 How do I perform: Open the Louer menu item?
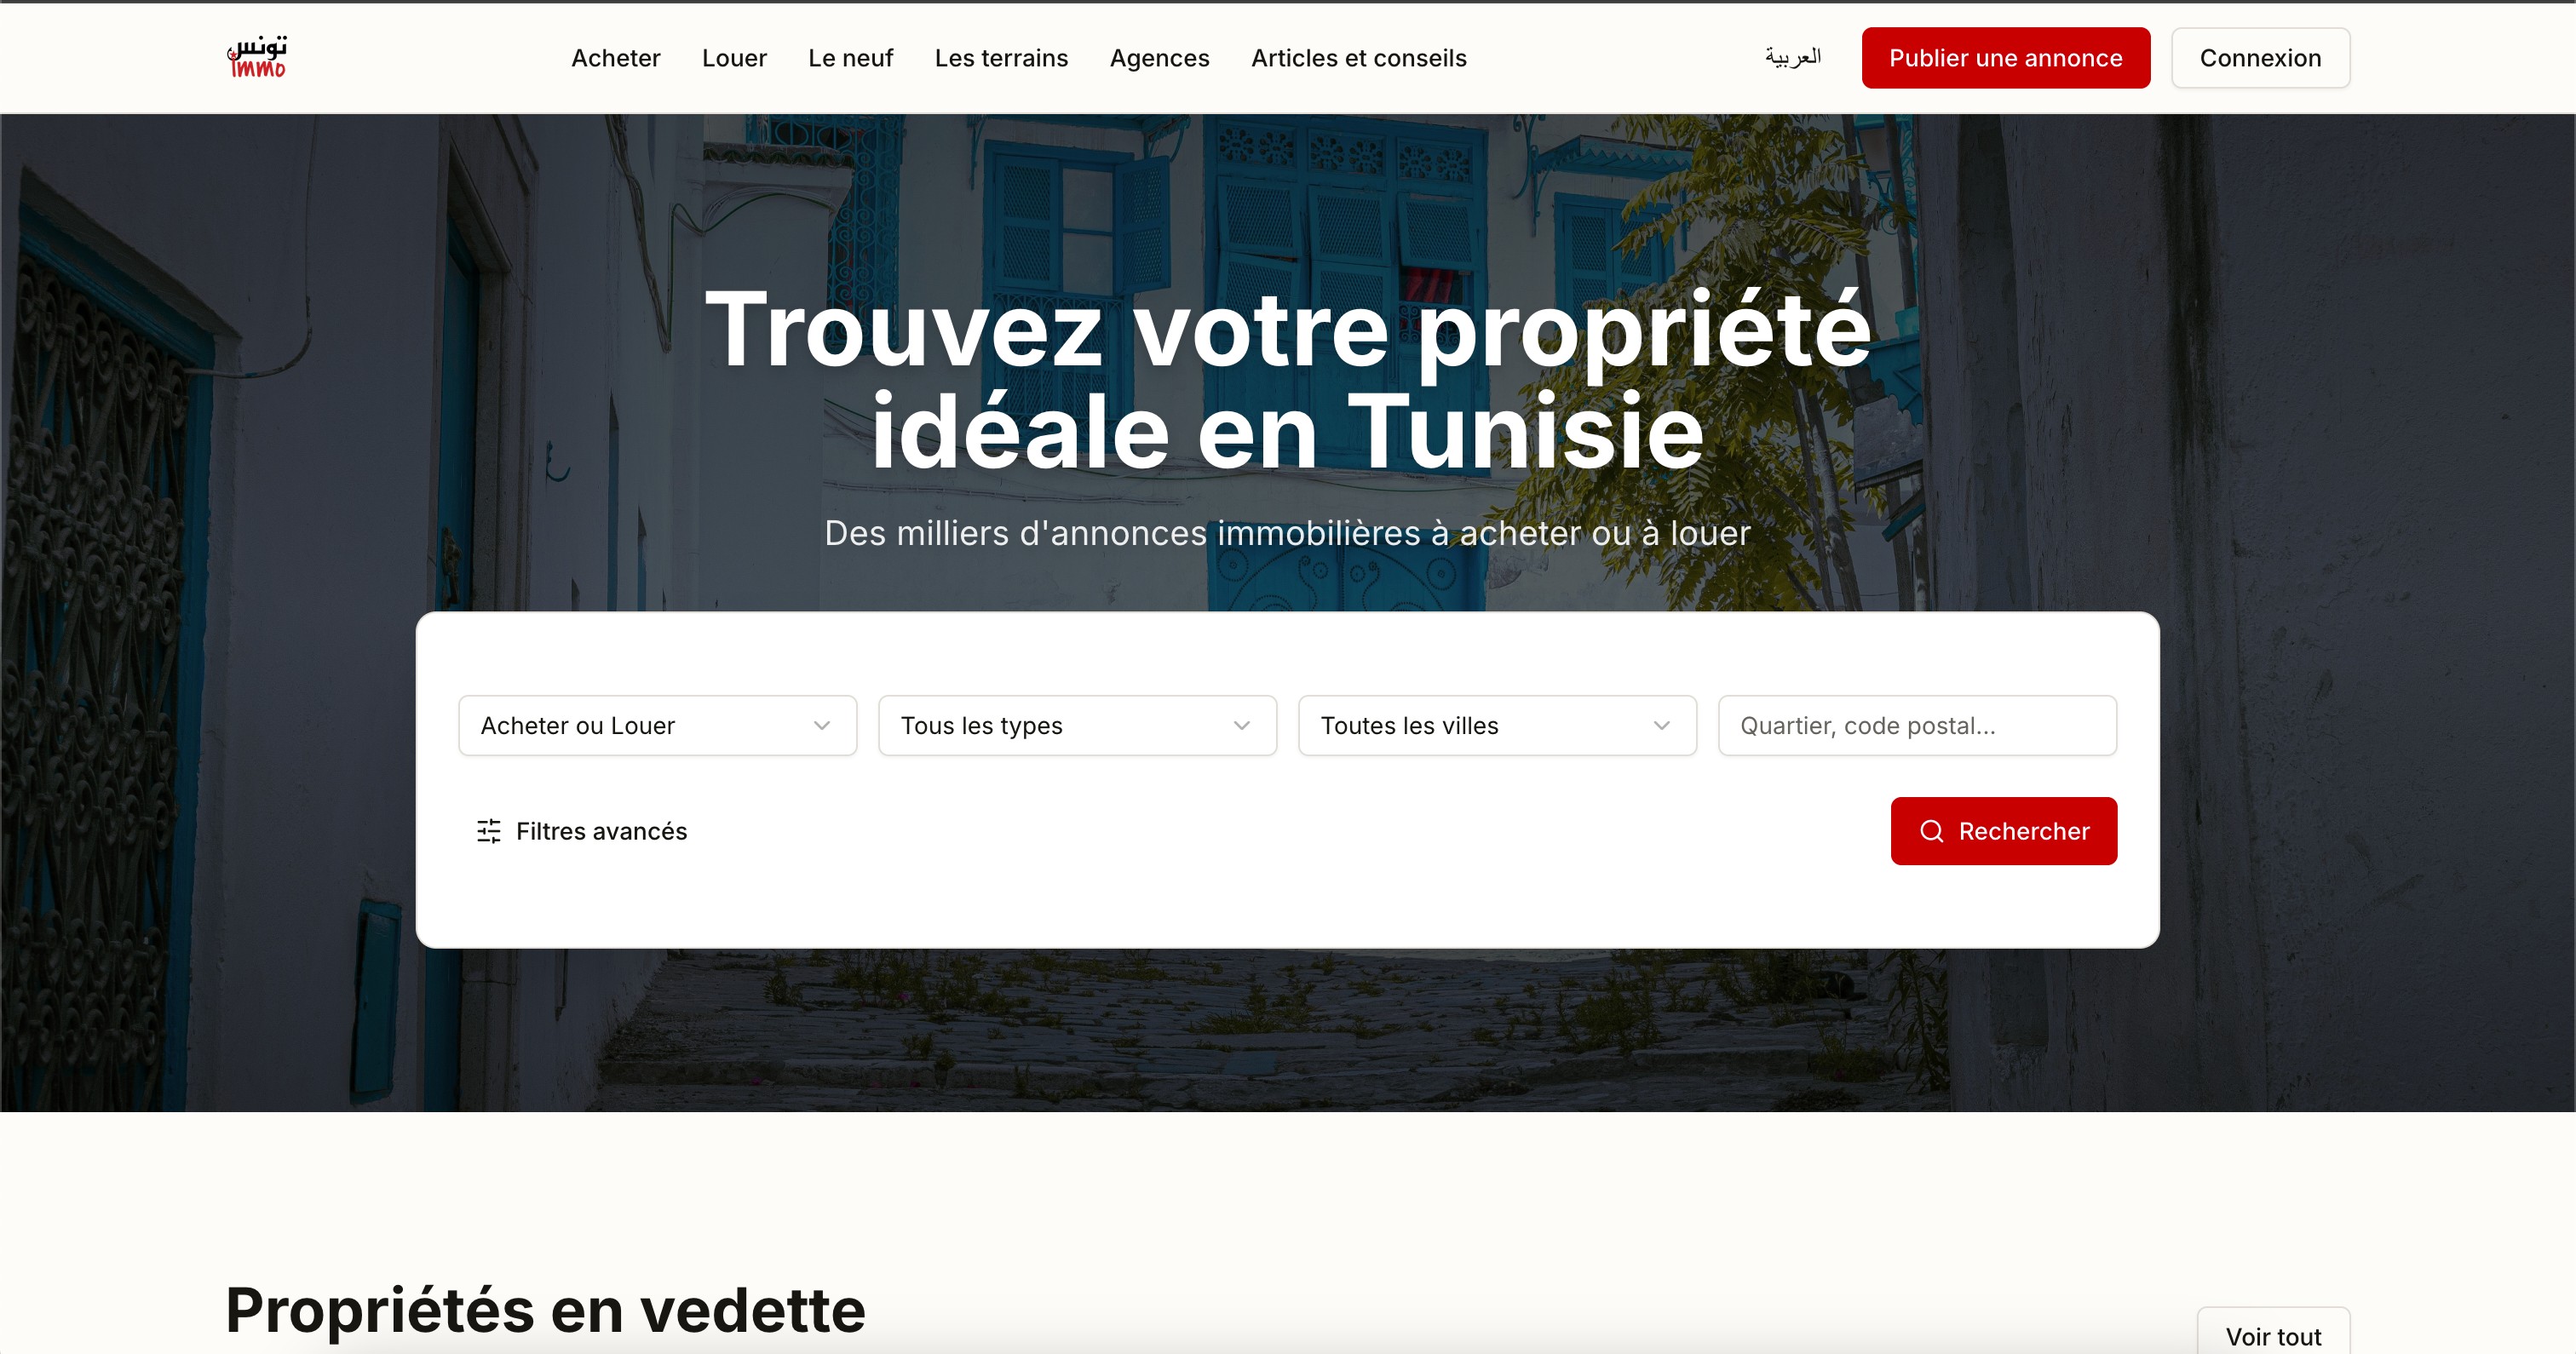(x=734, y=58)
